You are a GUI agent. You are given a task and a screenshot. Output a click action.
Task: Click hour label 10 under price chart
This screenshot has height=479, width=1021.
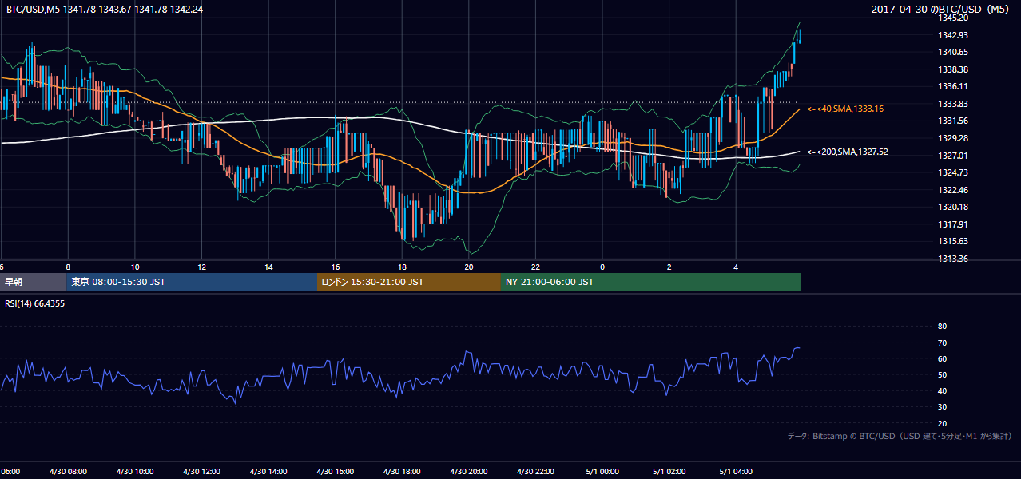[x=135, y=267]
